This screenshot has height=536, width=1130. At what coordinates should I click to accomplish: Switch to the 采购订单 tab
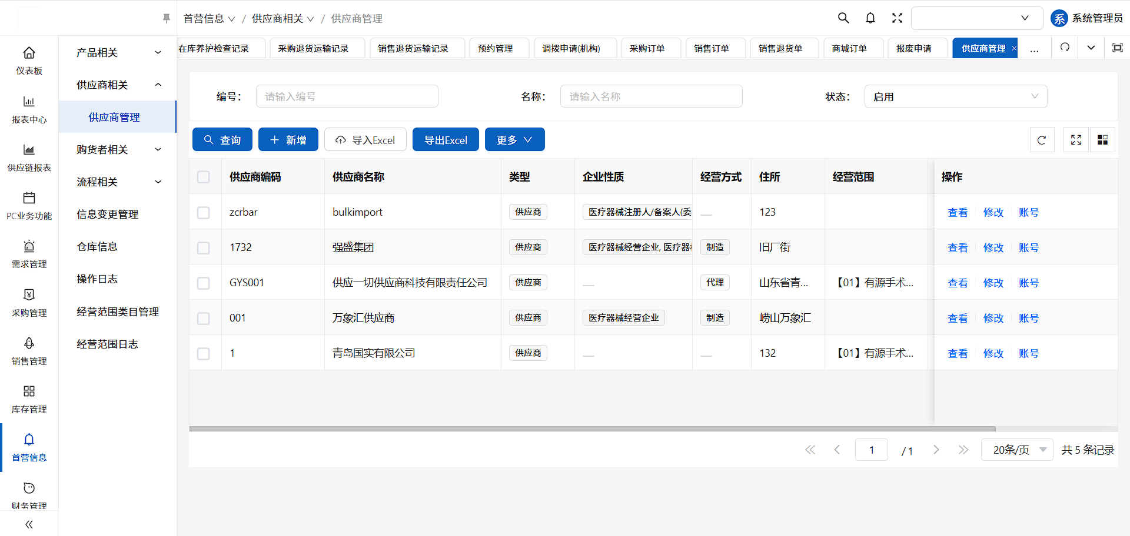pos(647,48)
